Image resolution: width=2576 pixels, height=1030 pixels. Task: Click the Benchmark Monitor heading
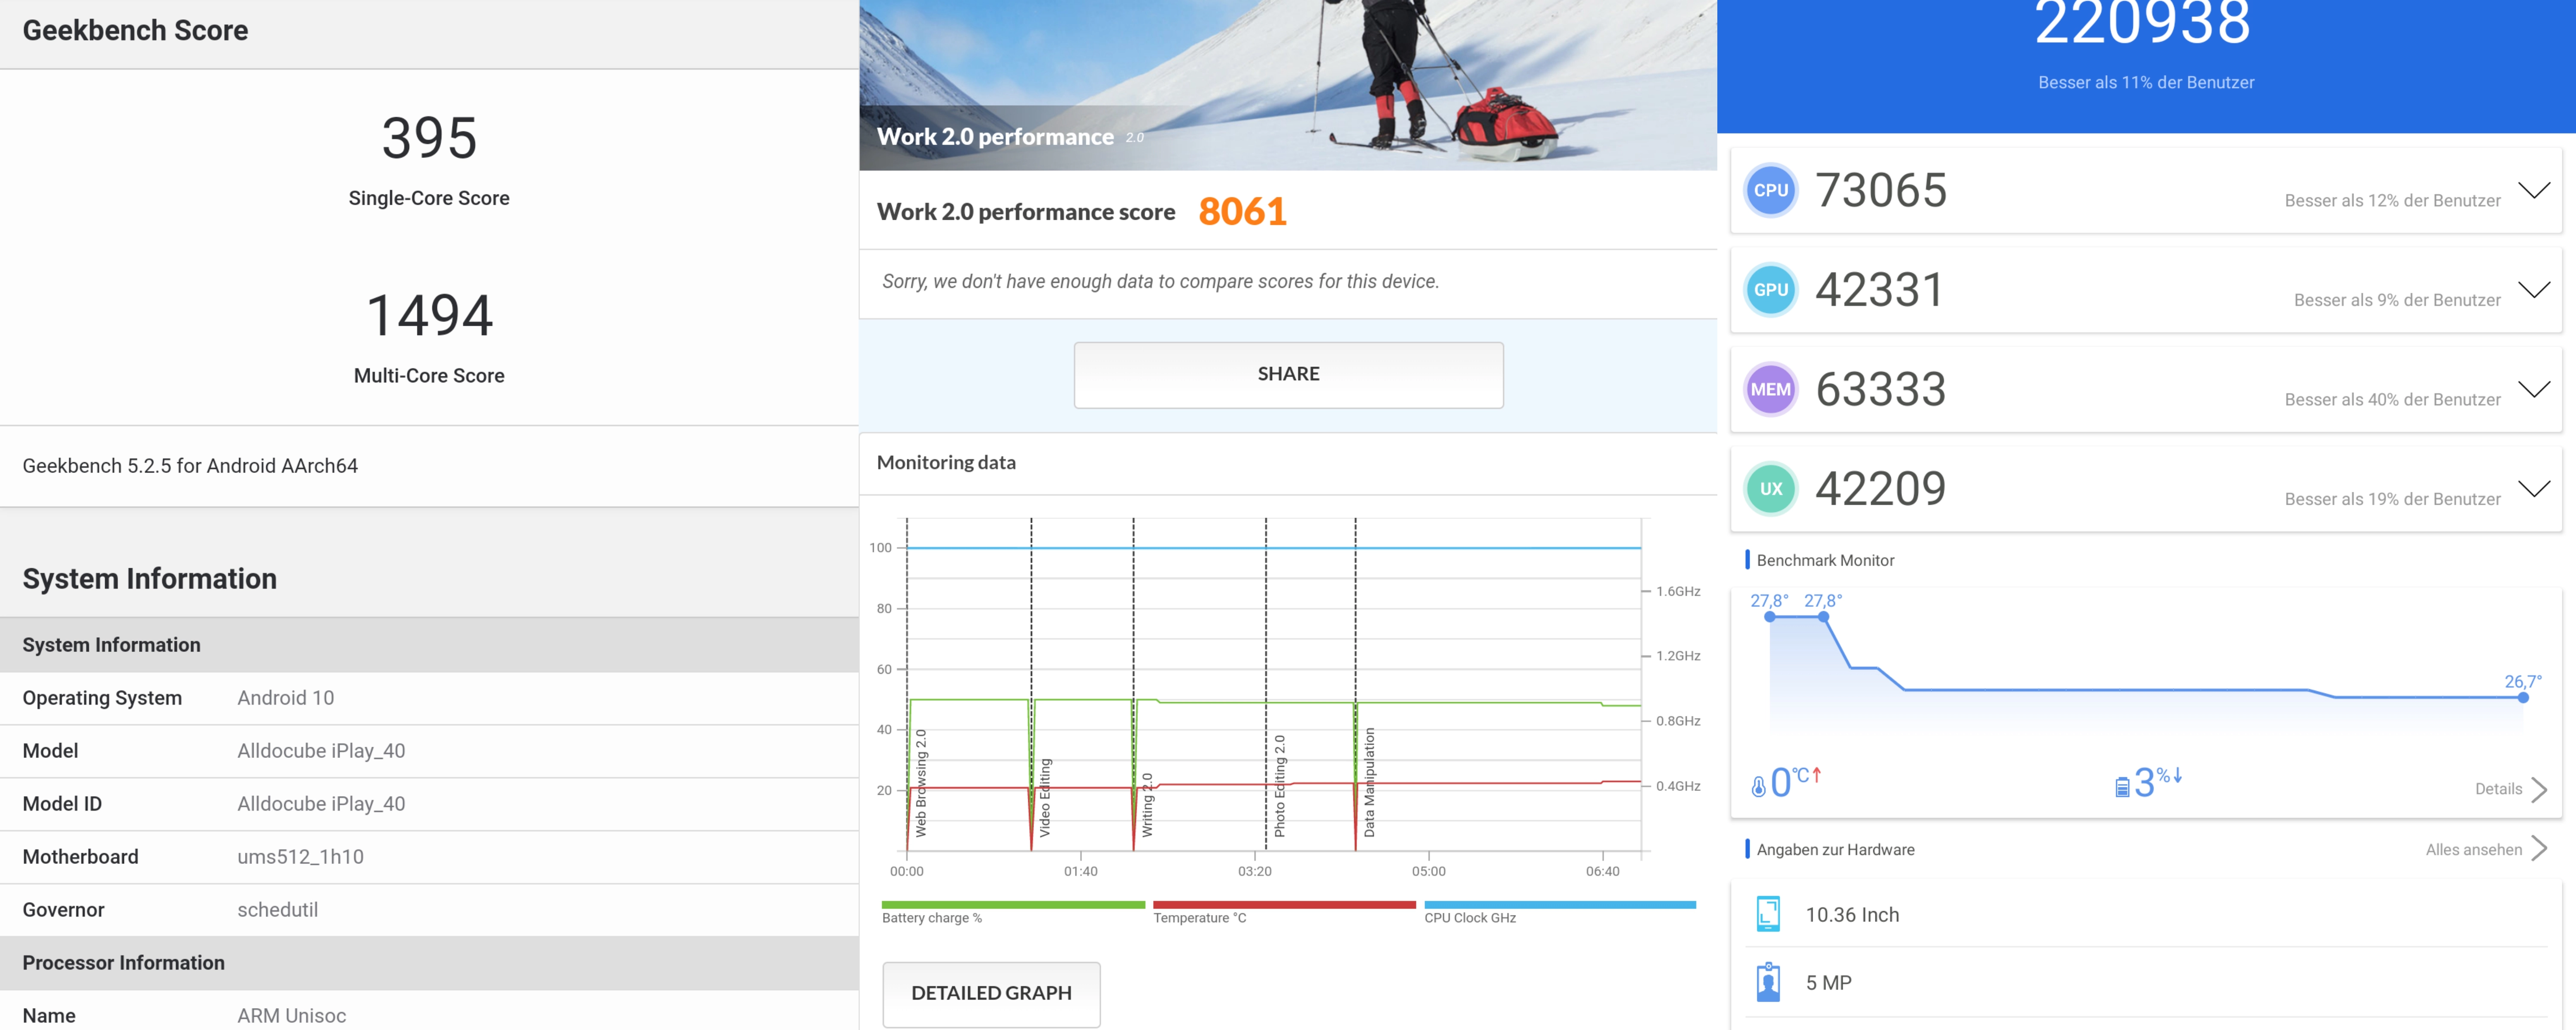(1825, 560)
